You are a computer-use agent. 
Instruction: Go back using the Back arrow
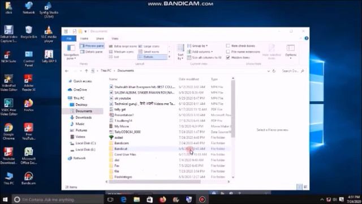(x=67, y=71)
